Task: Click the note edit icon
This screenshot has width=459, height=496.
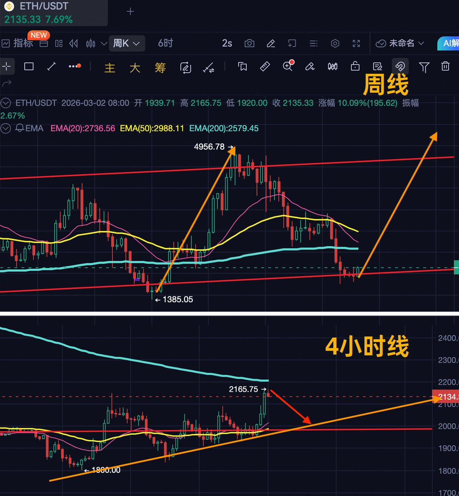Action: click(x=377, y=66)
